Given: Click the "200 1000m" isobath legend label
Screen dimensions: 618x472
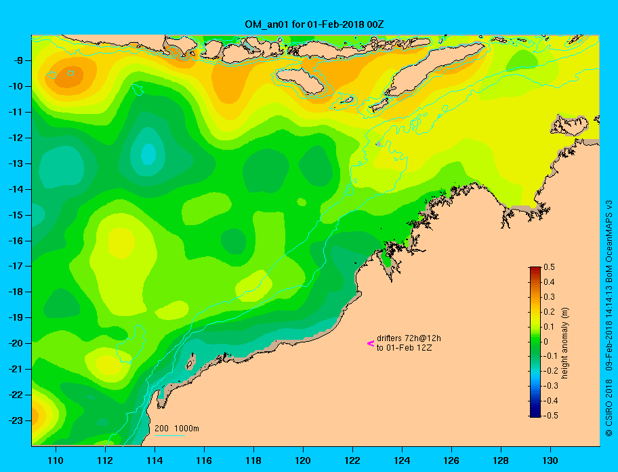Looking at the screenshot, I should [177, 428].
